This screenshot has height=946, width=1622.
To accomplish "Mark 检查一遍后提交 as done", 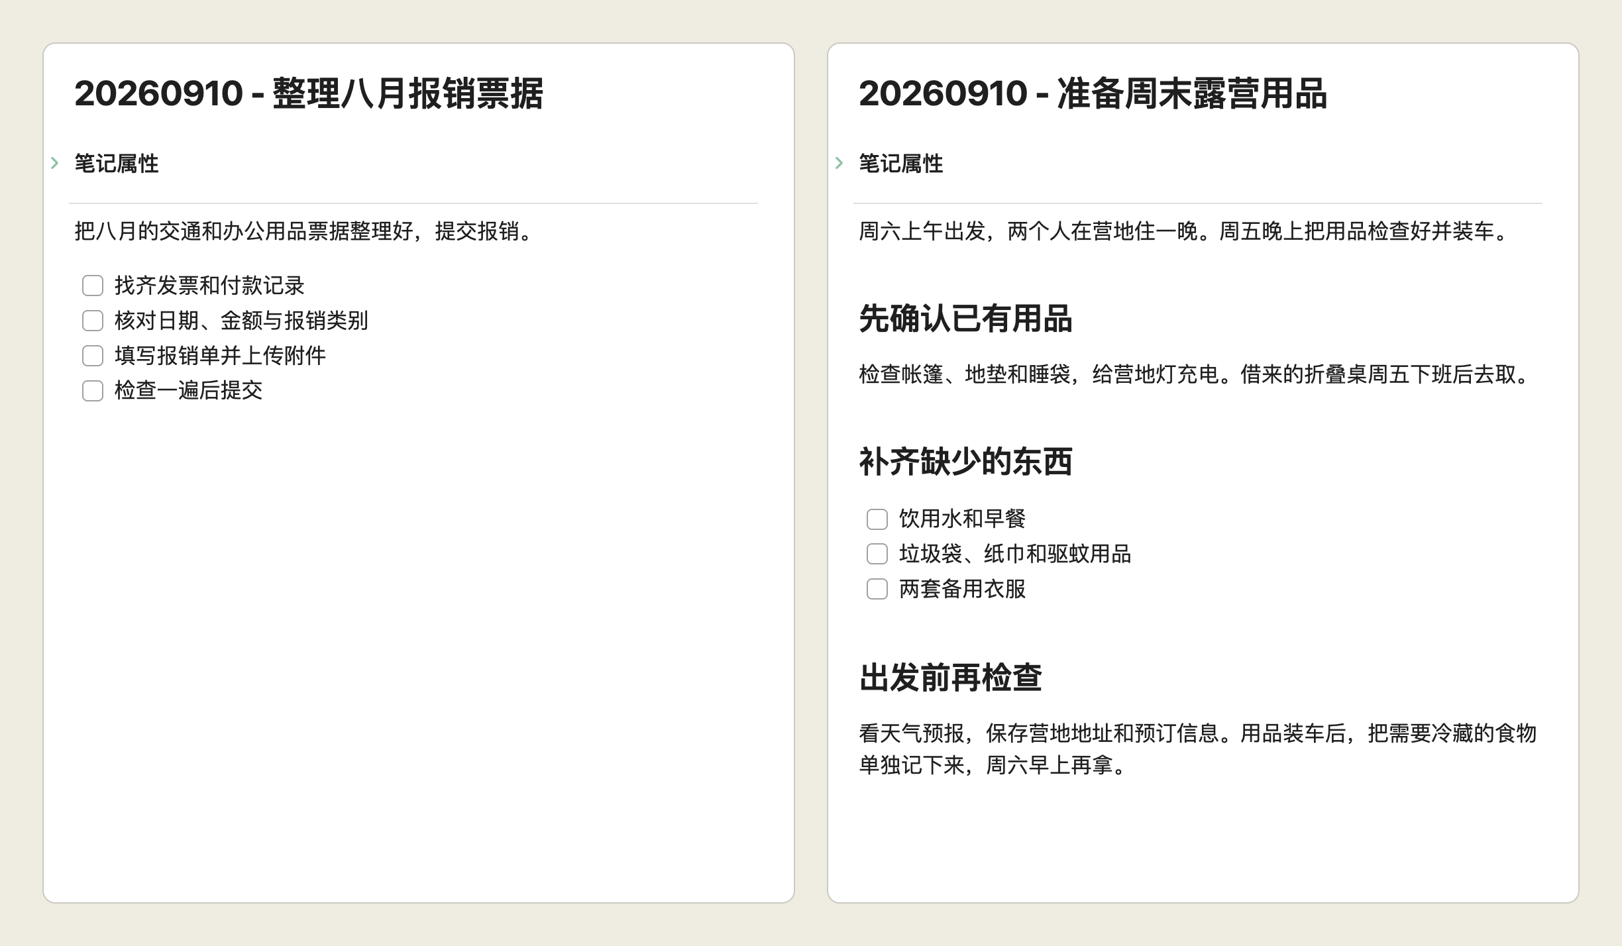I will pos(93,391).
